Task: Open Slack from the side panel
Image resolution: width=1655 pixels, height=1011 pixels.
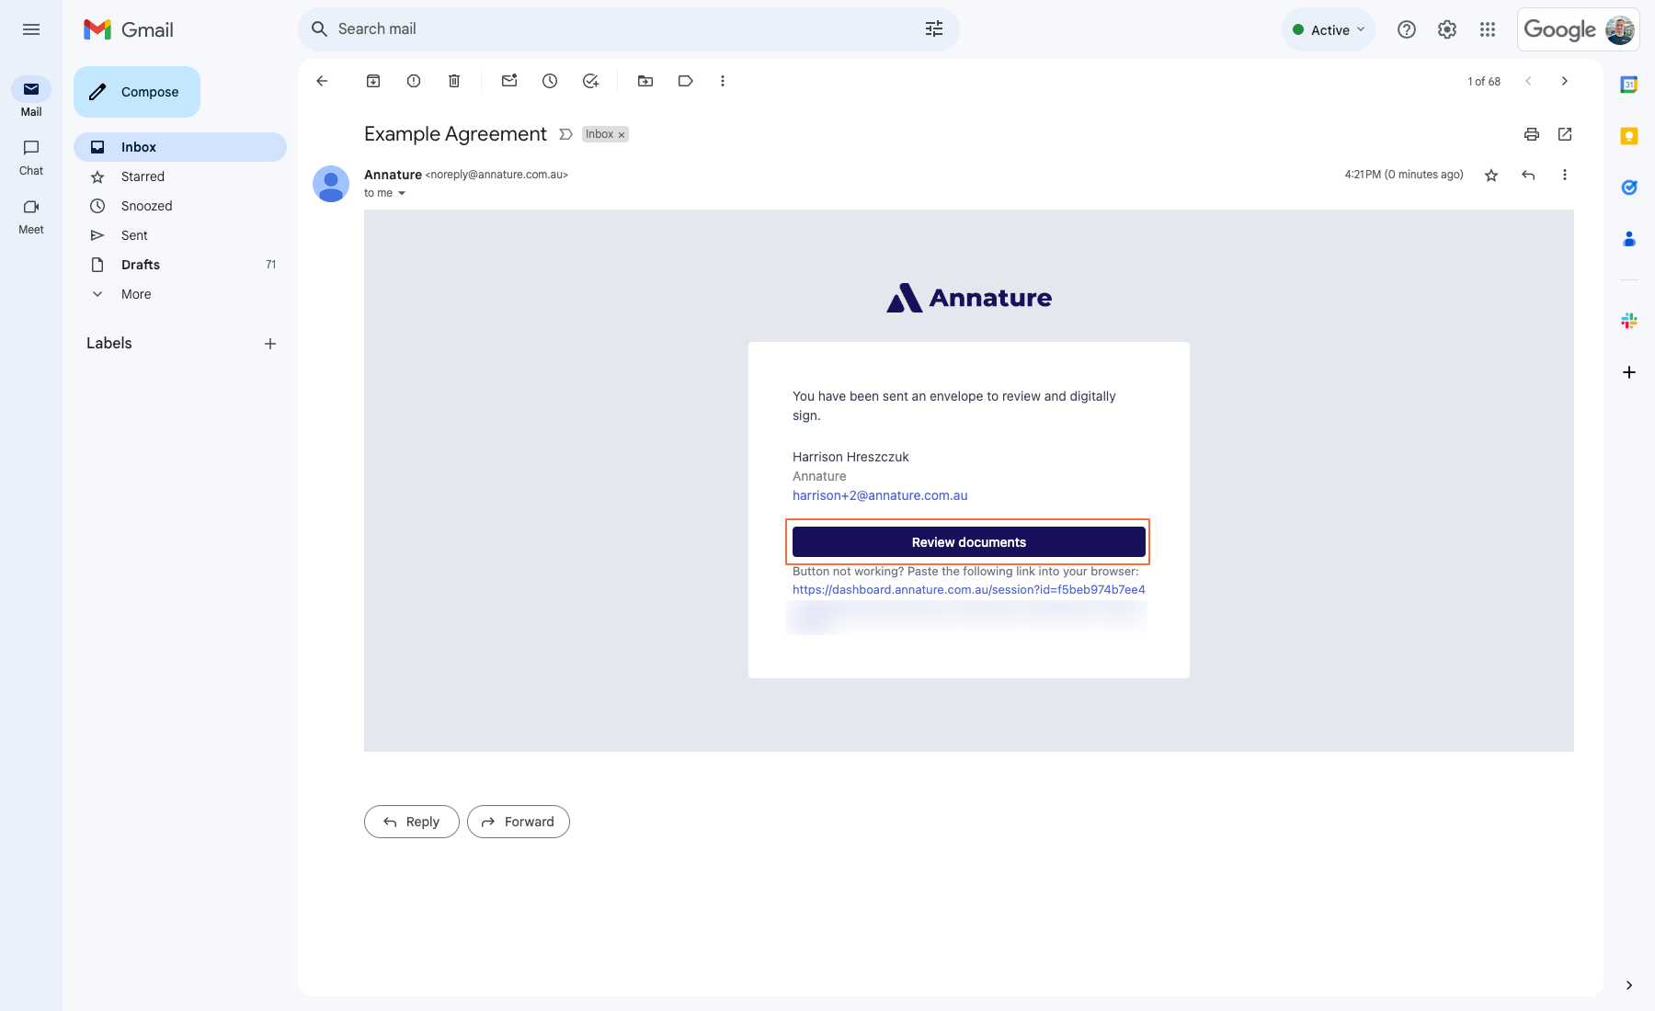Action: (1628, 320)
